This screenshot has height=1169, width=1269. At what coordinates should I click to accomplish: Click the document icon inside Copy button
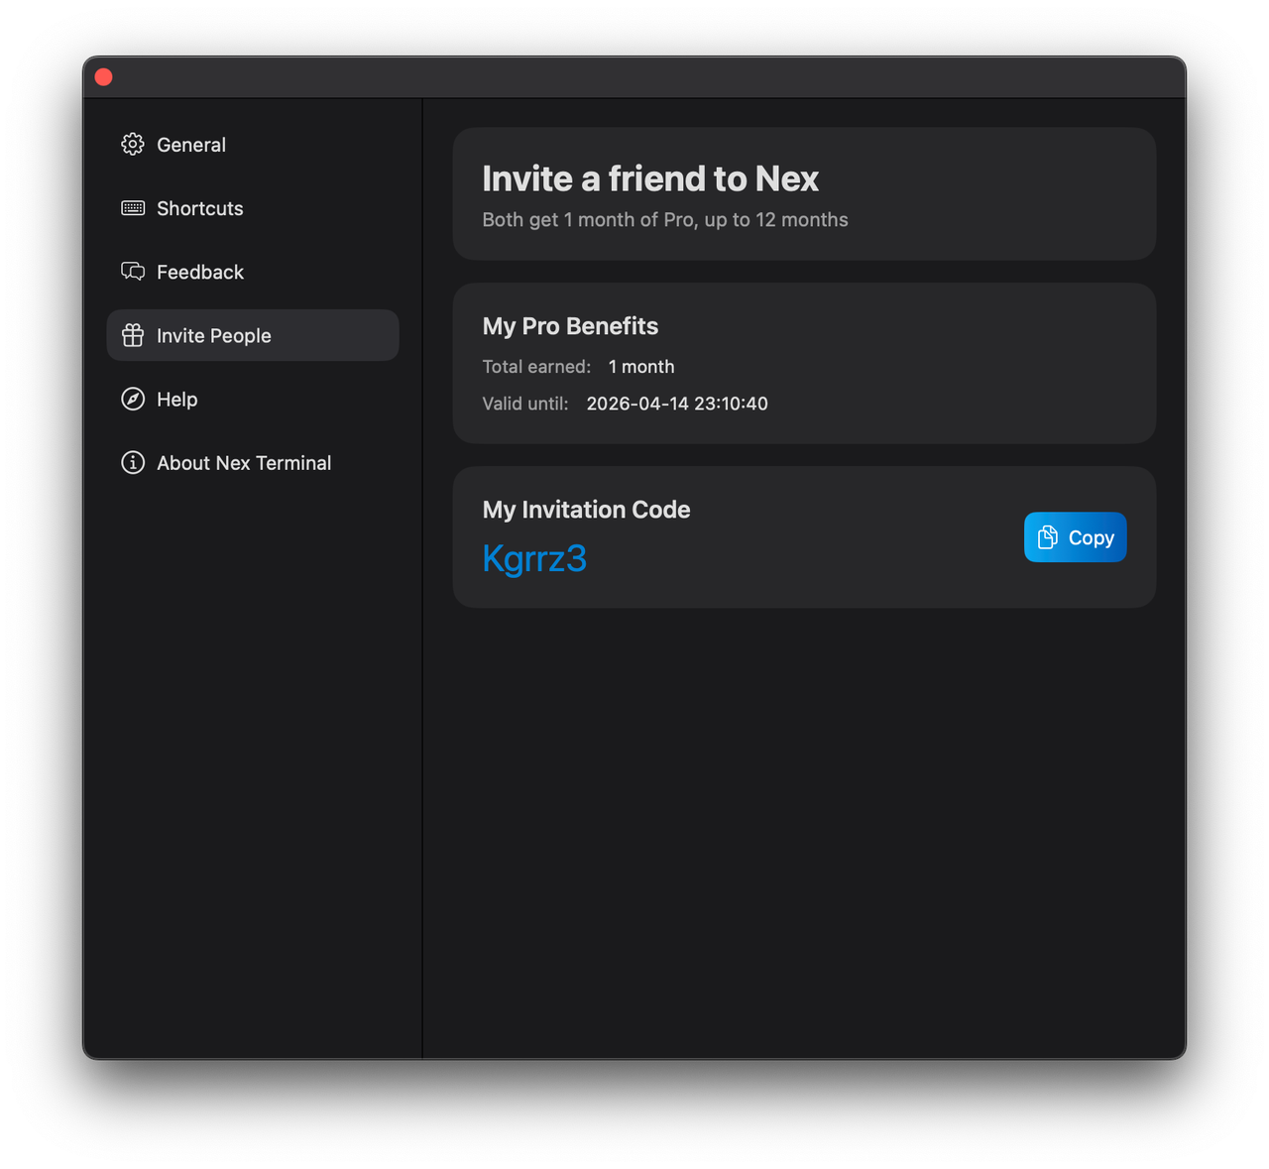[1047, 537]
